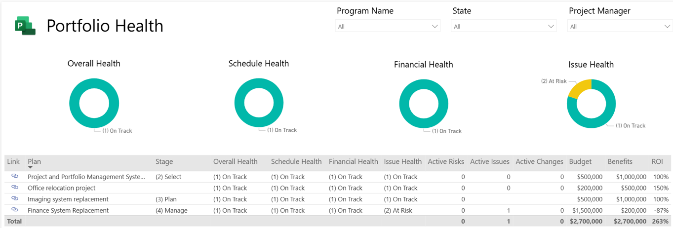Click the Stage column header
The image size is (673, 228).
[164, 161]
